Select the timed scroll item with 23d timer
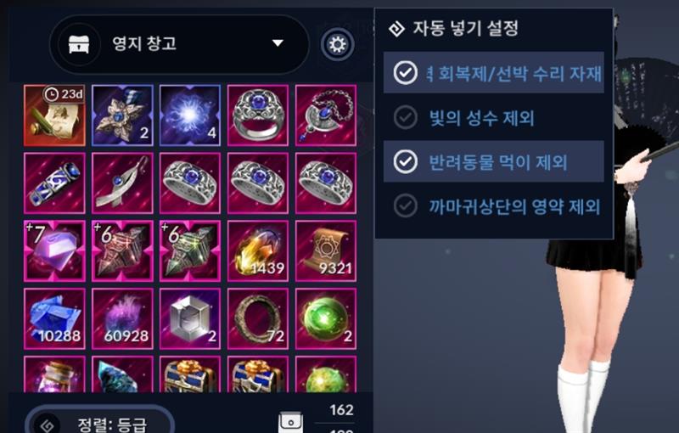The image size is (679, 433). (54, 115)
